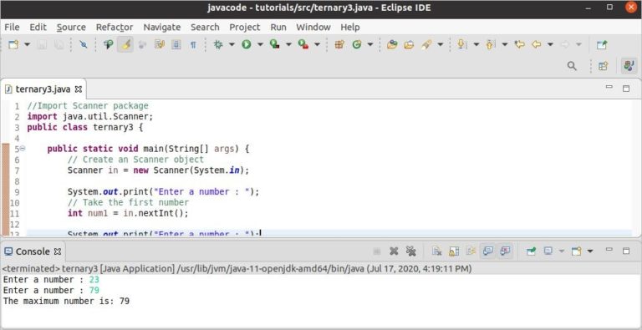Click the Run External Tools icon
Viewport: 642px width, 330px height.
(303, 44)
